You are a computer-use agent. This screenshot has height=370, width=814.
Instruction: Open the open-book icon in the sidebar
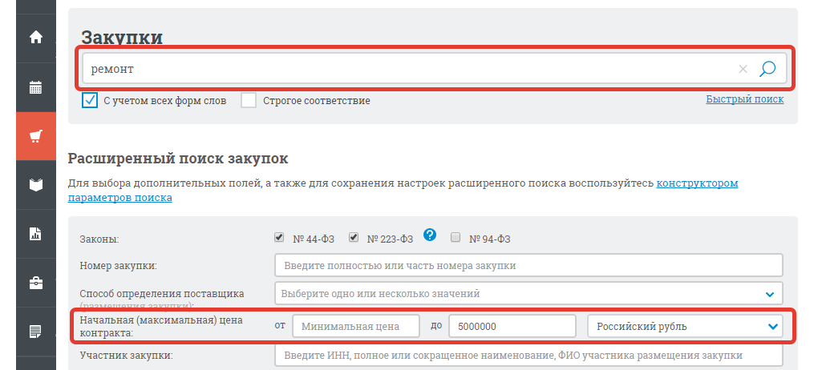[35, 185]
